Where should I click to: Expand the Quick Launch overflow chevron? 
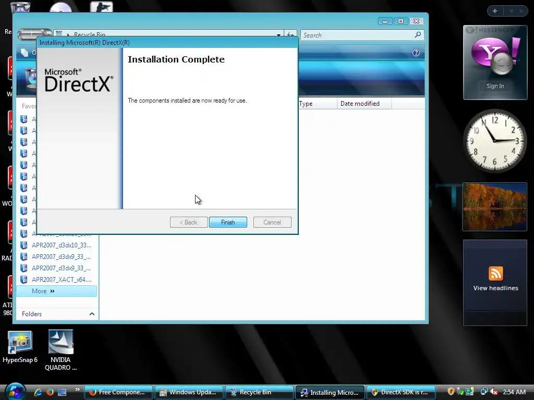(x=78, y=390)
